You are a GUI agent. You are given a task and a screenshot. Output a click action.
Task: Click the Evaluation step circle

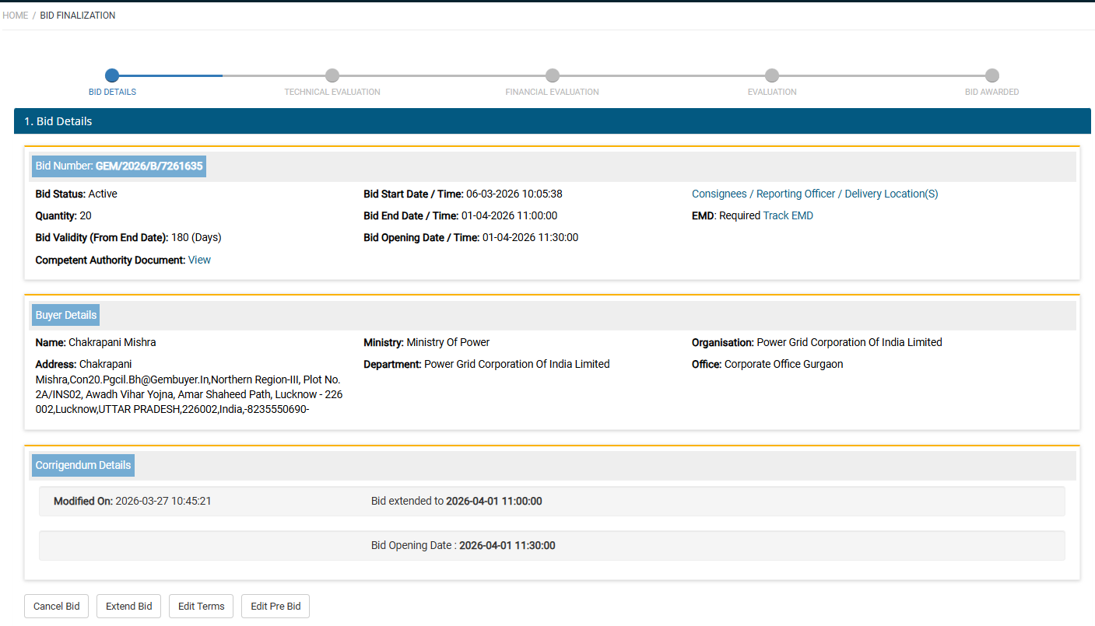coord(772,75)
